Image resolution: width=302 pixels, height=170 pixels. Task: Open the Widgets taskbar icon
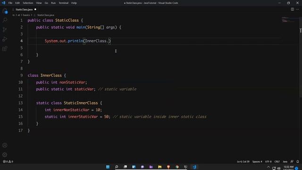134,167
